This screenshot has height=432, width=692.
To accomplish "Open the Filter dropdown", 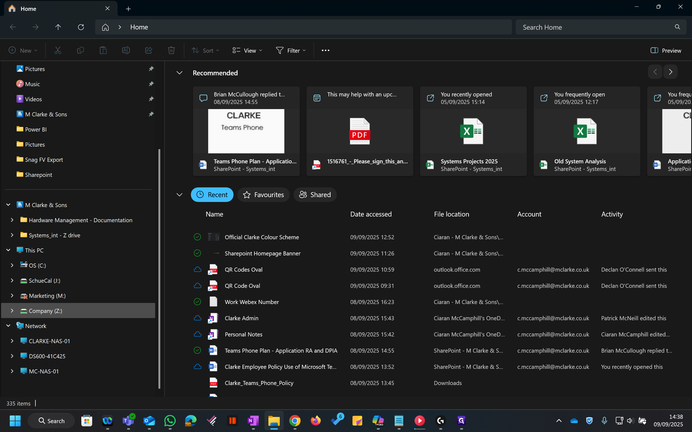I will [x=291, y=50].
